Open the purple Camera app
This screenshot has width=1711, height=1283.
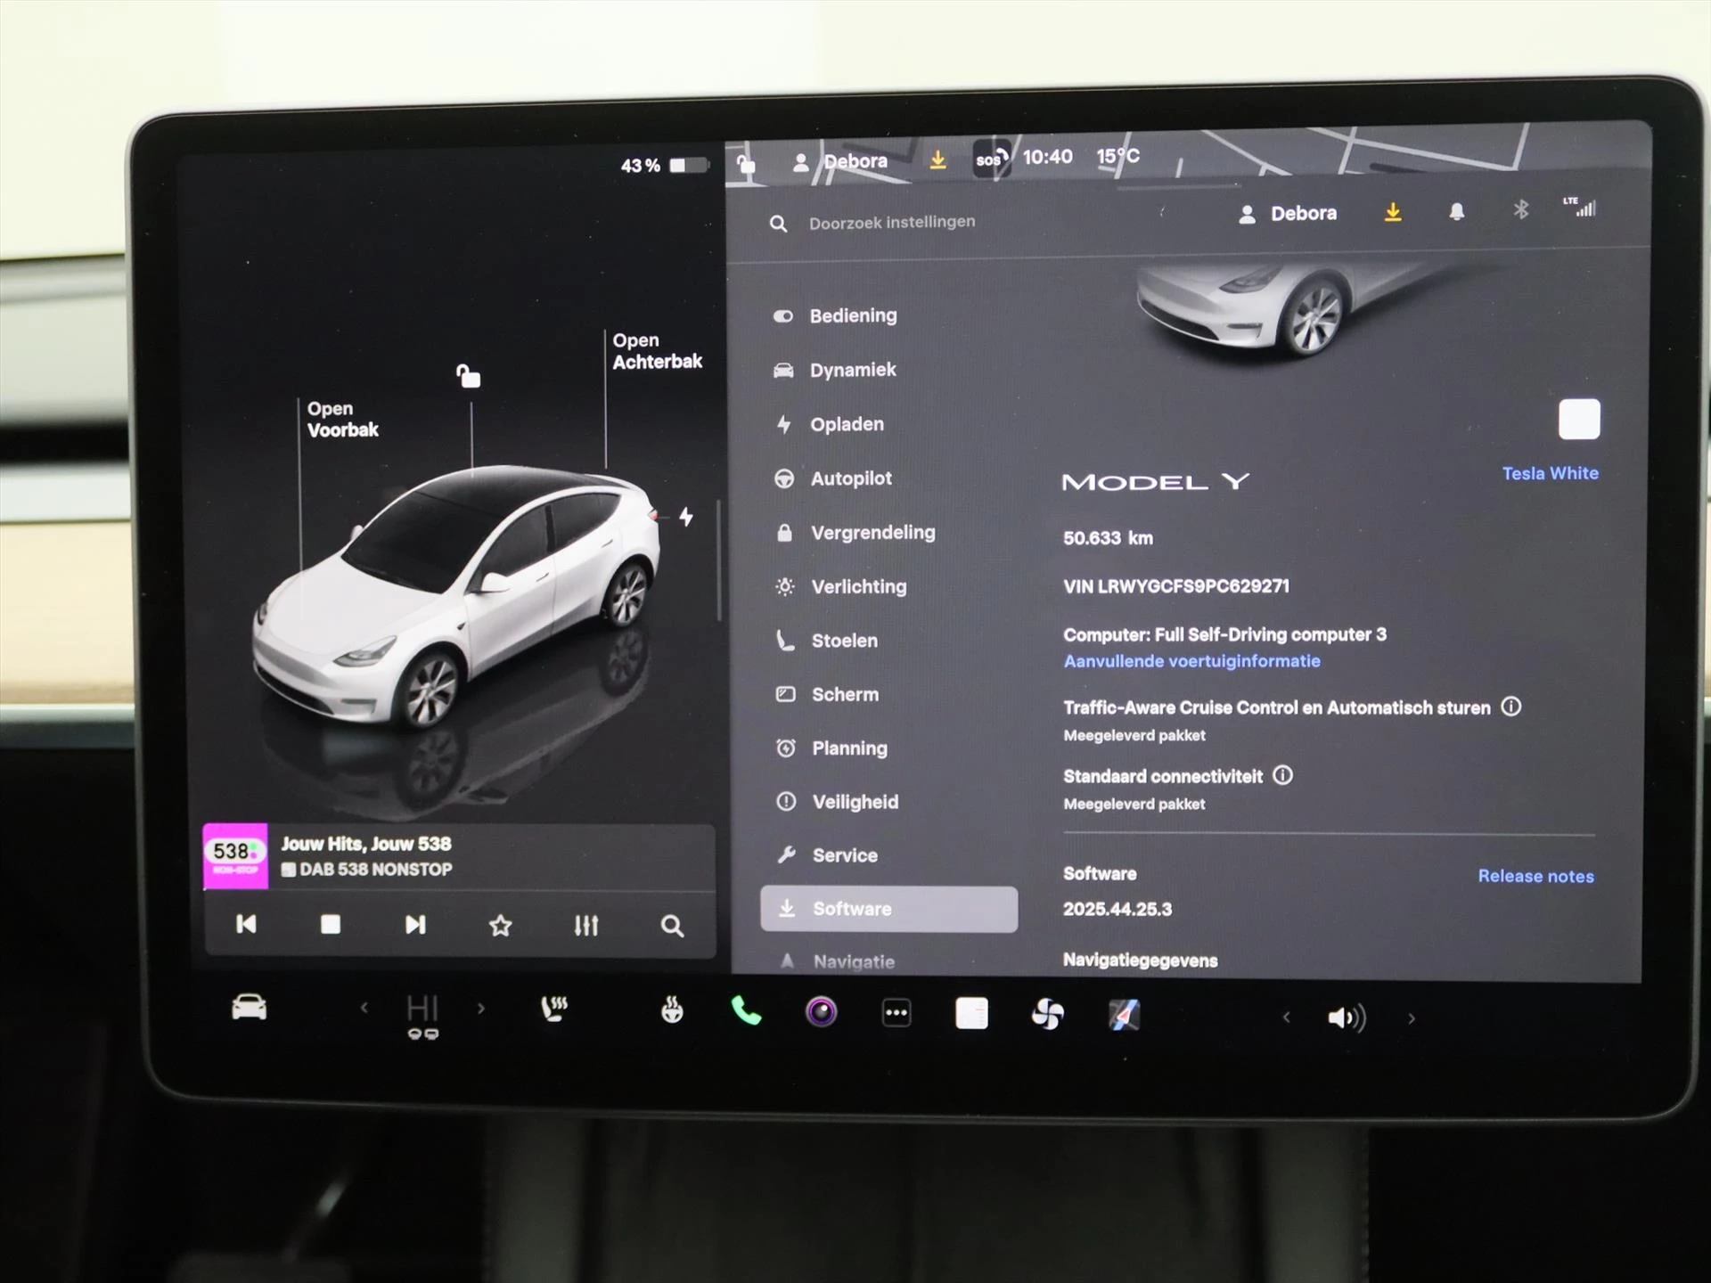(x=821, y=1012)
